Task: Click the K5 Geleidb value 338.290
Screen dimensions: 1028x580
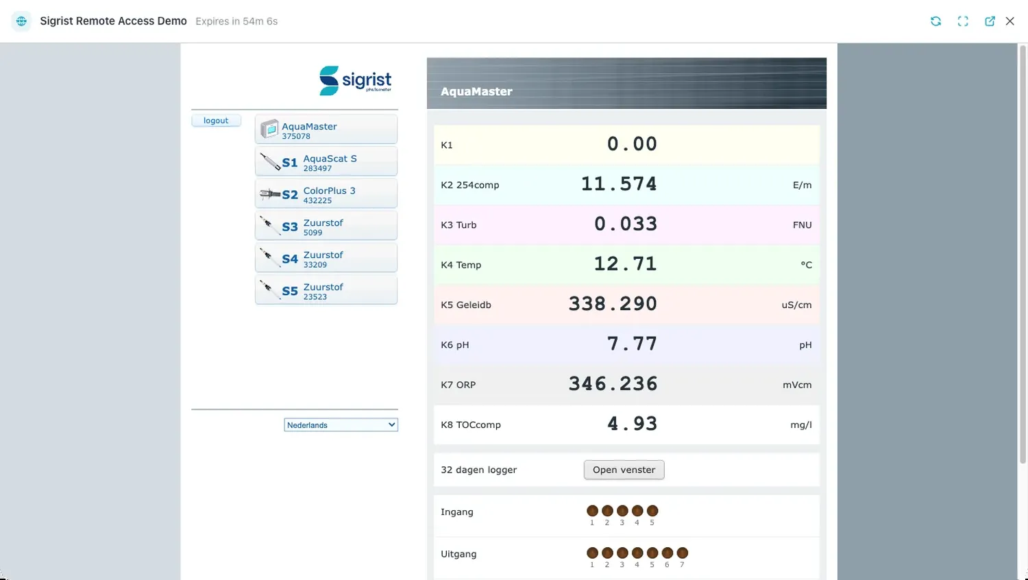Action: click(x=613, y=304)
